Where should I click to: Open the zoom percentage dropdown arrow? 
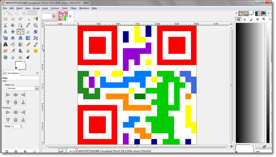[x=77, y=151]
